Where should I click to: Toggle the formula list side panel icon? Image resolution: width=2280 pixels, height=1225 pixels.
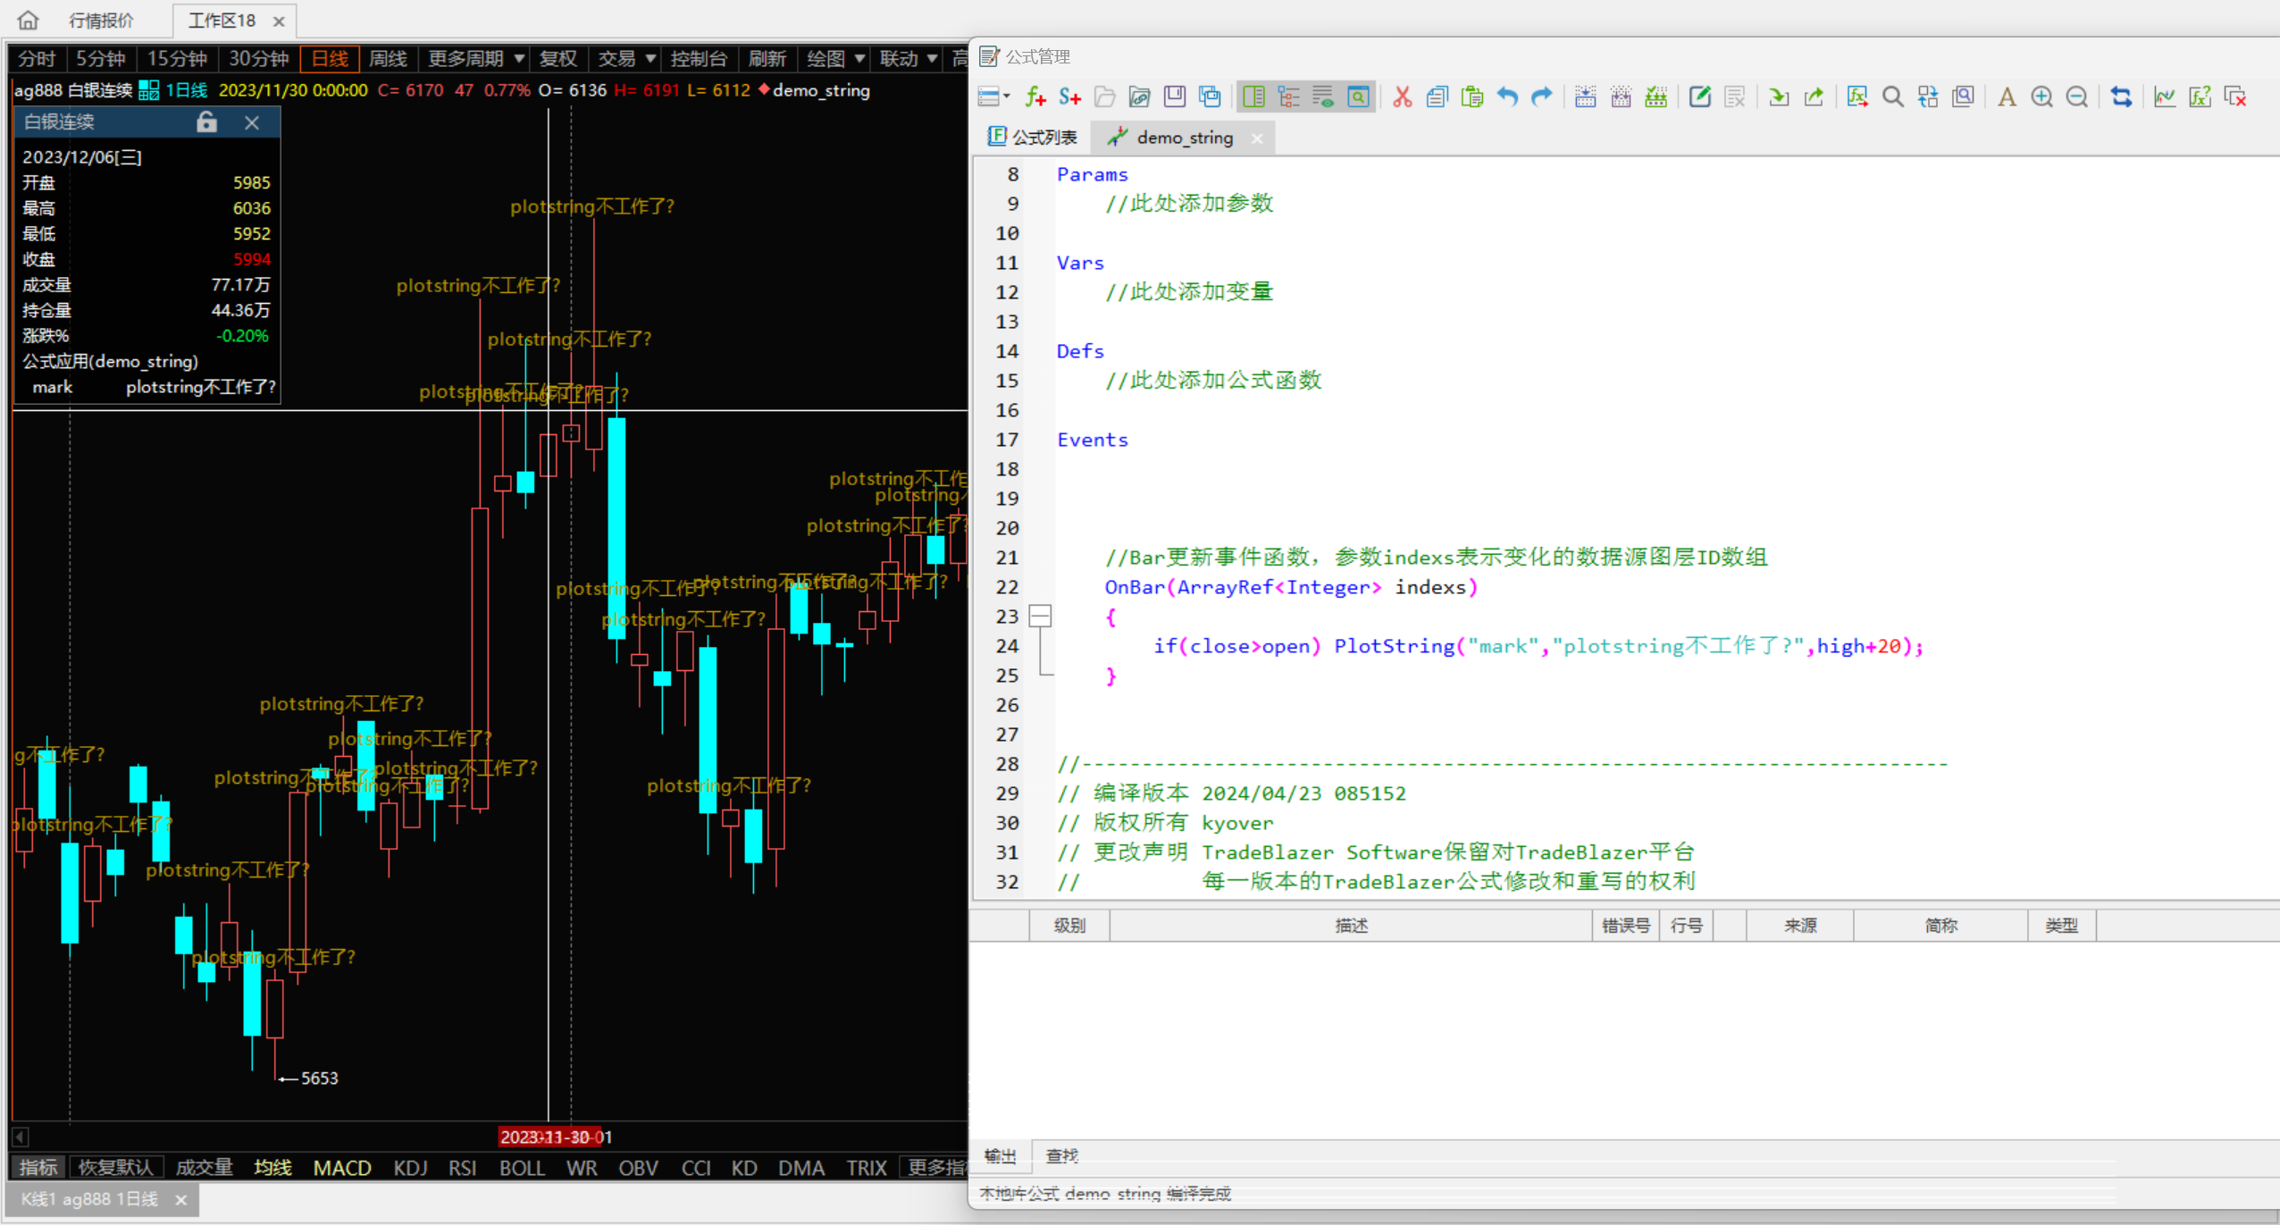click(x=1253, y=96)
